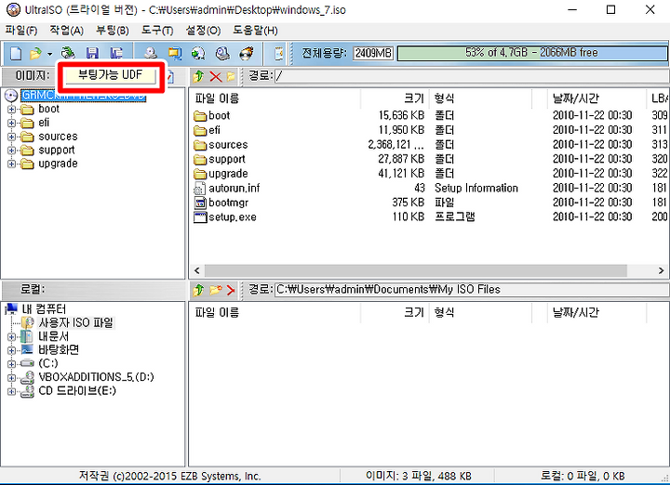This screenshot has height=485, width=670.
Task: Open the 작업(A) menu
Action: (x=67, y=31)
